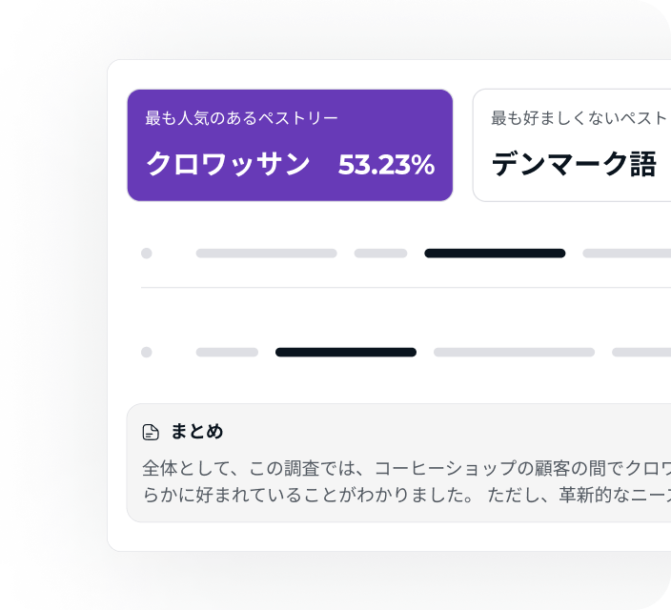The image size is (671, 610).
Task: Open the 最も好ましくないペスト card
Action: click(x=572, y=145)
